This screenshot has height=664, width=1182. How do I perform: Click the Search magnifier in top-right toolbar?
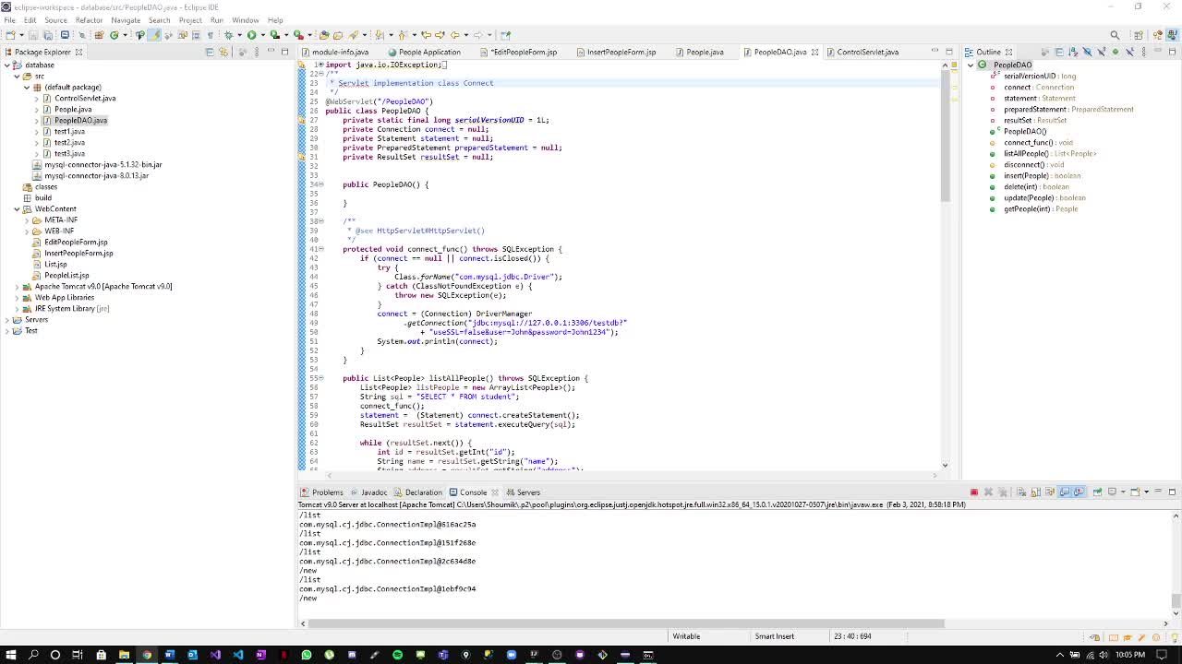[1115, 35]
